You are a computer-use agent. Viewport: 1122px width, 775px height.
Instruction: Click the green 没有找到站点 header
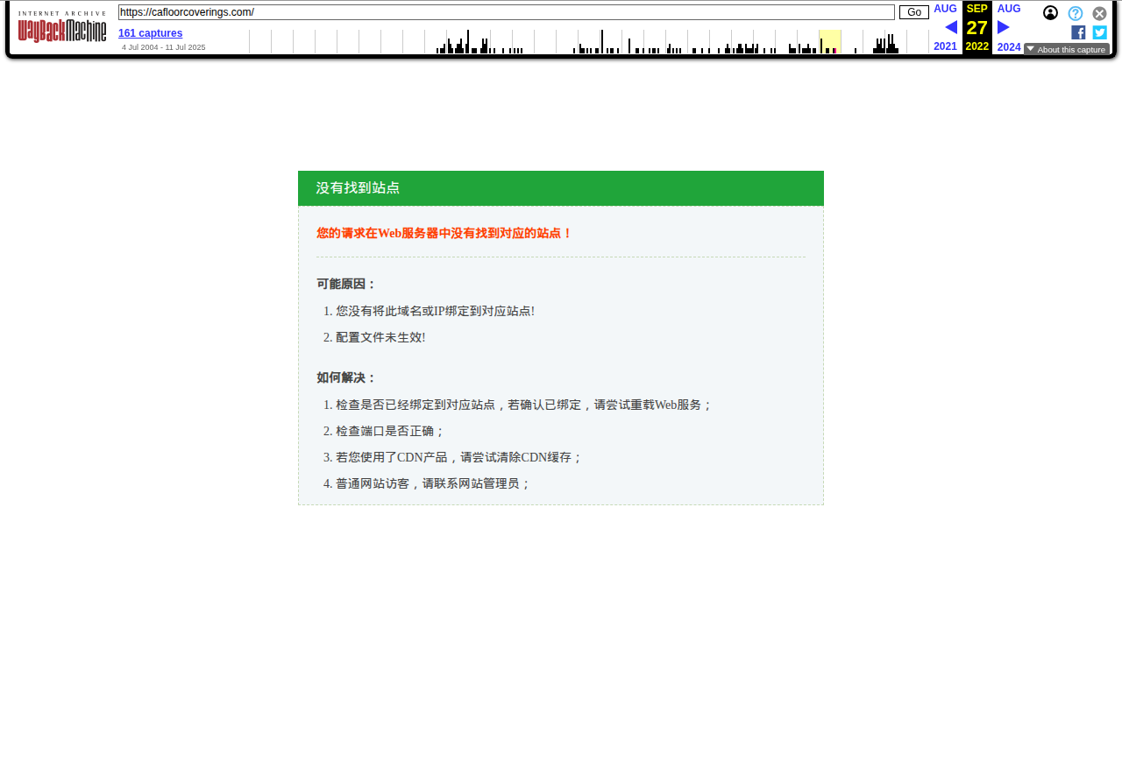click(560, 188)
